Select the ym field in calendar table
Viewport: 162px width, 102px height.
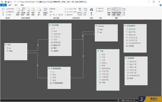(x=101, y=32)
